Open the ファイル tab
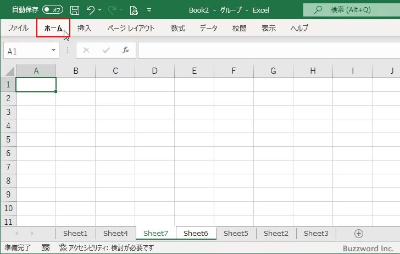This screenshot has width=400, height=254. 18,28
